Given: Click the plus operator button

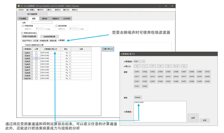Looking at the screenshot, I should click(x=136, y=66).
